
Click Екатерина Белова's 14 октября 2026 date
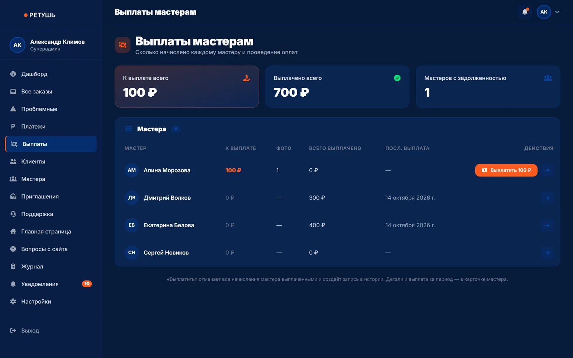tap(410, 225)
